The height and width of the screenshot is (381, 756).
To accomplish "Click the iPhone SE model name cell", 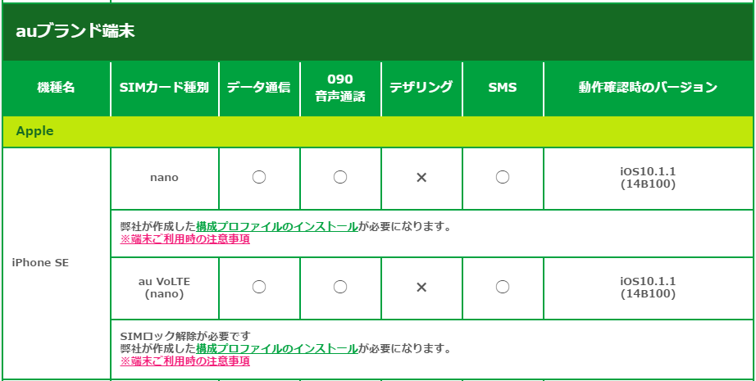I will pyautogui.click(x=57, y=263).
